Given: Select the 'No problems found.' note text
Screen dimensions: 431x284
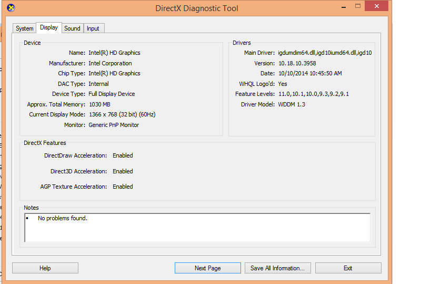Looking at the screenshot, I should [x=63, y=218].
